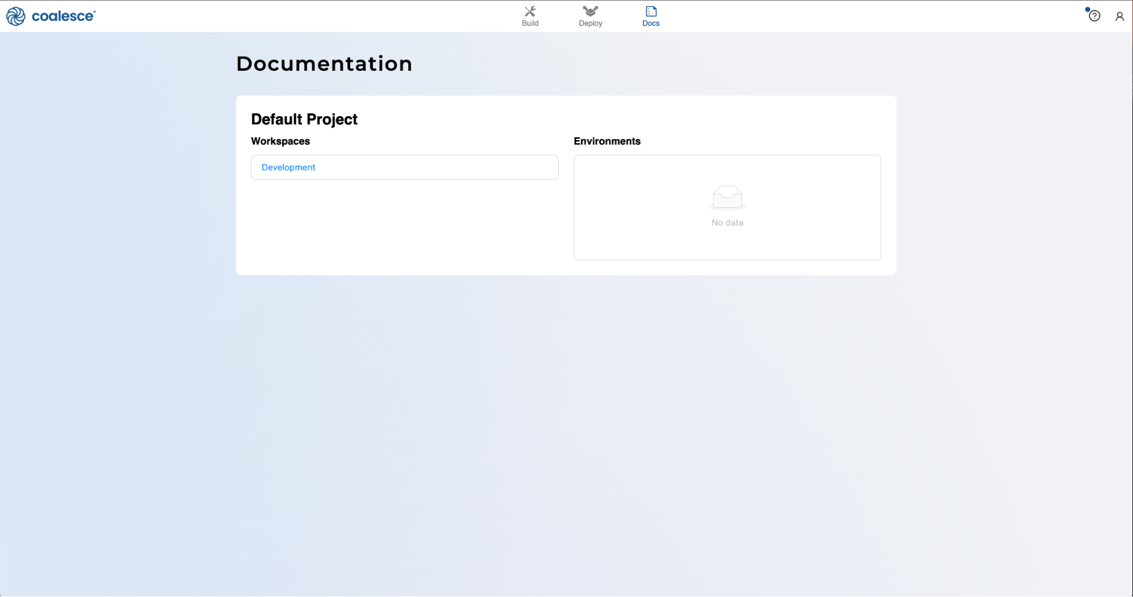This screenshot has width=1133, height=597.
Task: Open the Development workspace link
Action: [288, 167]
